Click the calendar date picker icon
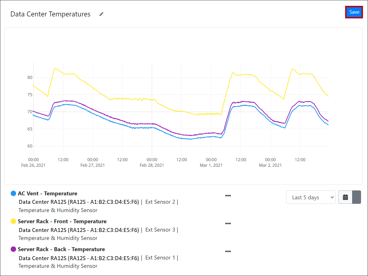The width and height of the screenshot is (368, 276). point(345,197)
